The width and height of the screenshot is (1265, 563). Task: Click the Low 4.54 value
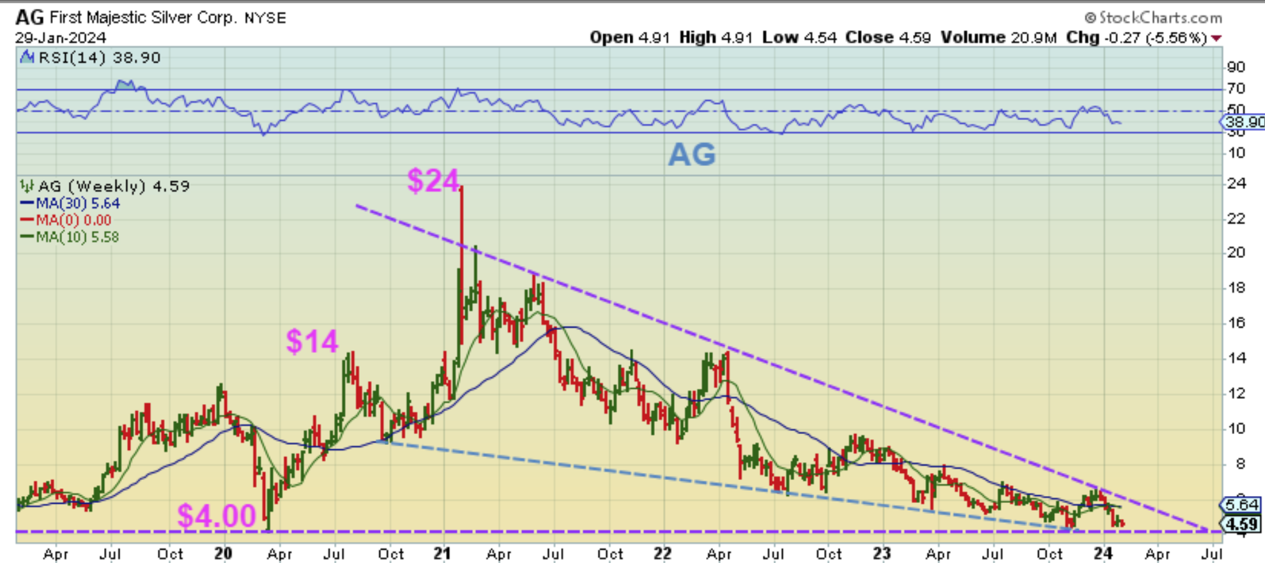(x=799, y=38)
